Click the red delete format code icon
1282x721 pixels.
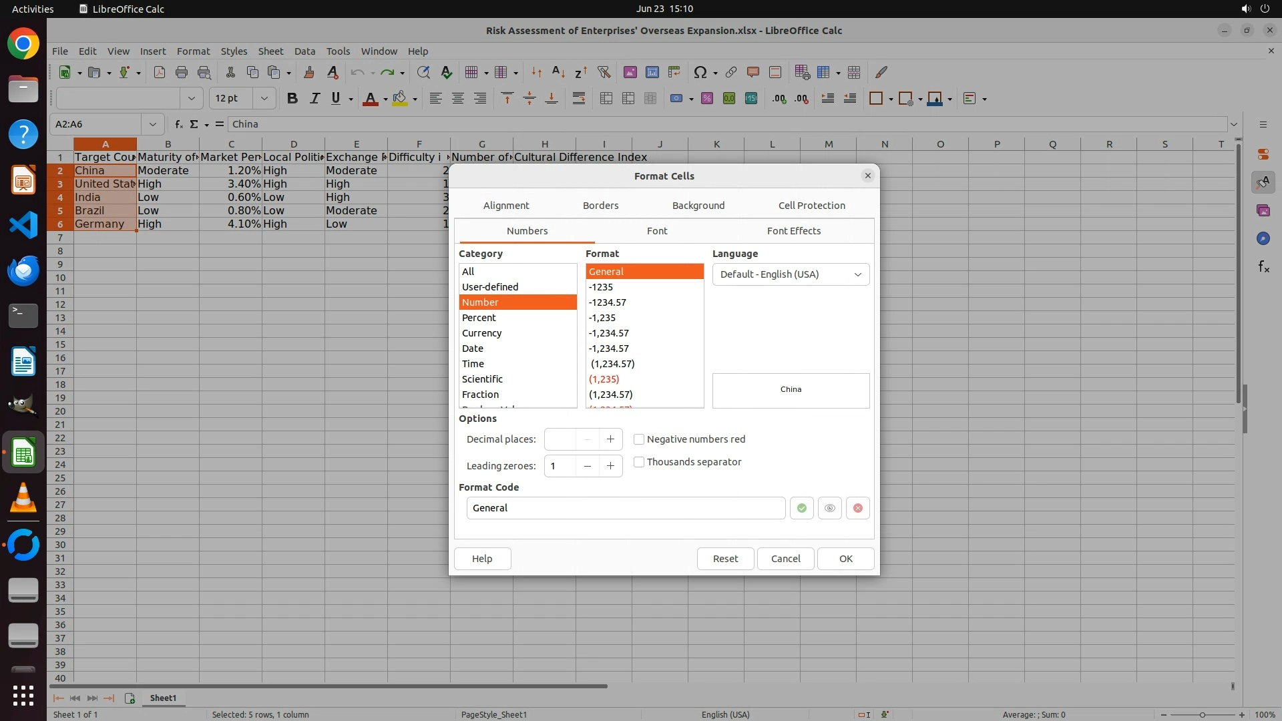click(858, 508)
